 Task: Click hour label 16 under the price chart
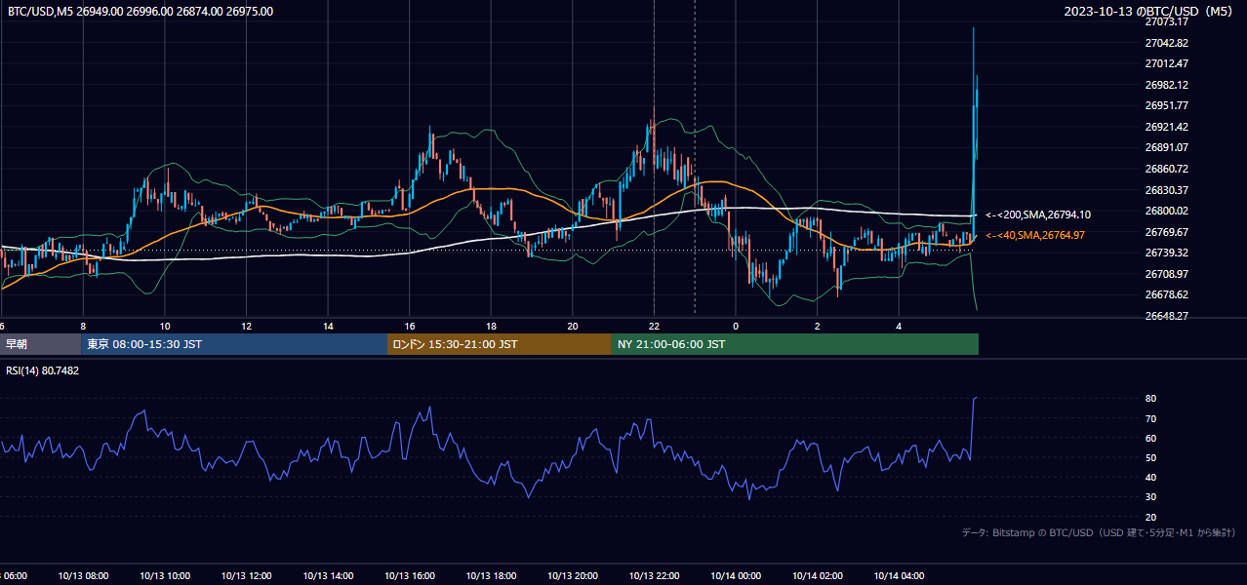pyautogui.click(x=410, y=326)
